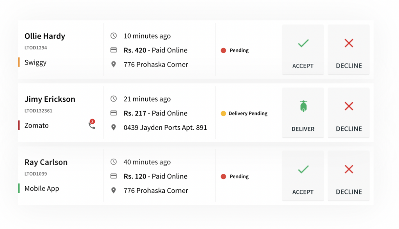Accept Ollie Hardy's order
399x229 pixels.
(303, 50)
